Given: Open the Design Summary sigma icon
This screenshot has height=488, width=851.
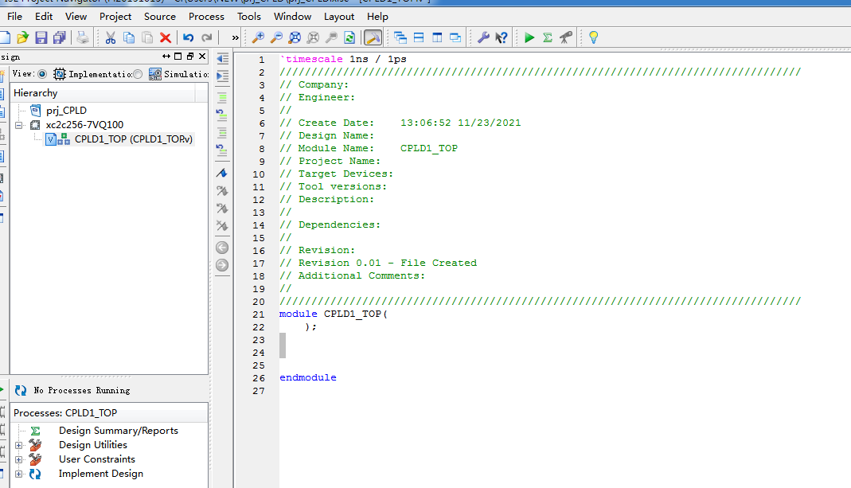Looking at the screenshot, I should (x=546, y=37).
